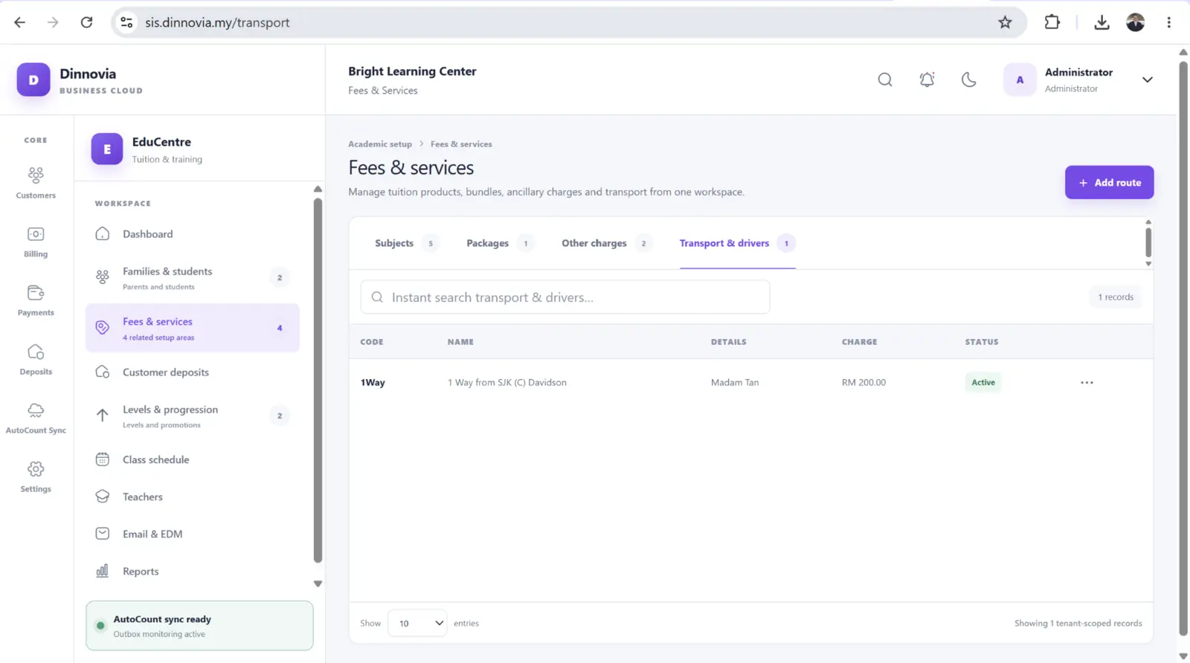Image resolution: width=1190 pixels, height=663 pixels.
Task: Open the Deposits module
Action: click(x=36, y=359)
